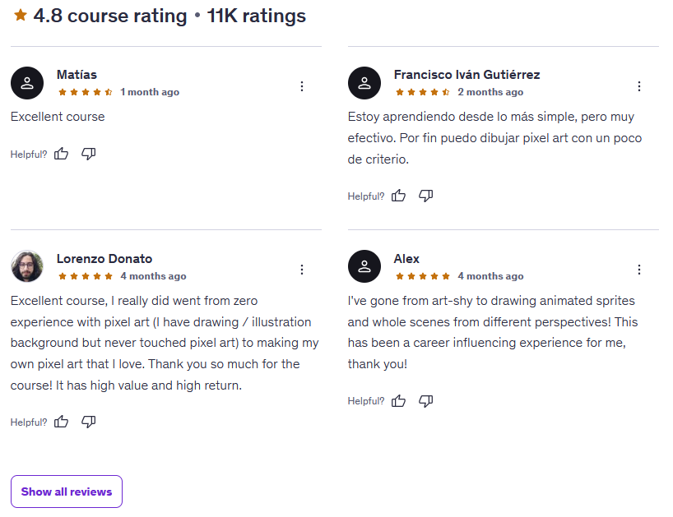The width and height of the screenshot is (673, 517).
Task: Thumbs down Francisco Iván Gutiérrez's review
Action: (426, 196)
